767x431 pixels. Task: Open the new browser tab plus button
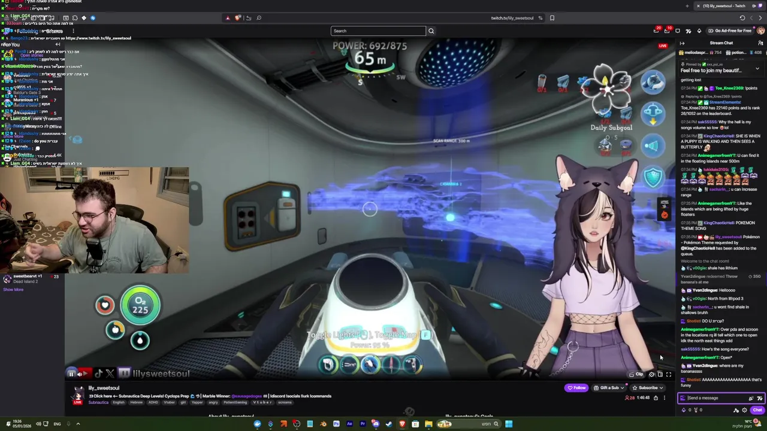point(687,6)
